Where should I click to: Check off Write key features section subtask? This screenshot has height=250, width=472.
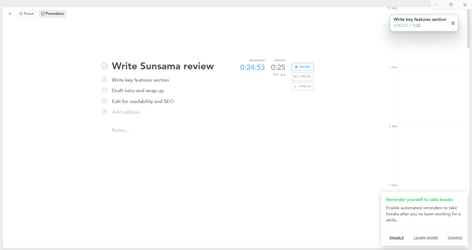105,79
